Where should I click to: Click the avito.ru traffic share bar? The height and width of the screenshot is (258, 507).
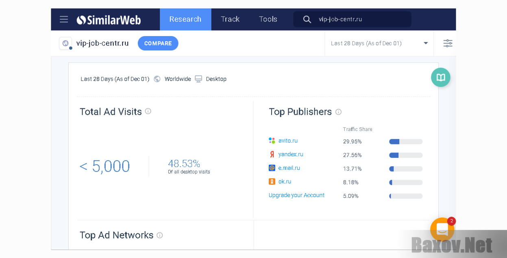point(406,142)
